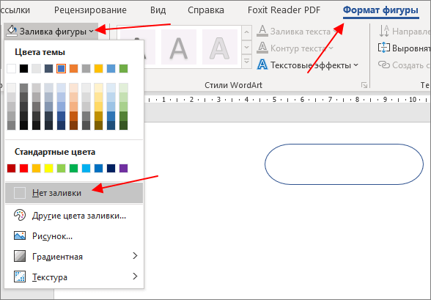Screen dimensions: 431x300
Task: Click the Text Fill button label
Action: (301, 32)
